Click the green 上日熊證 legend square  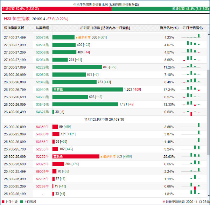pos(21,202)
